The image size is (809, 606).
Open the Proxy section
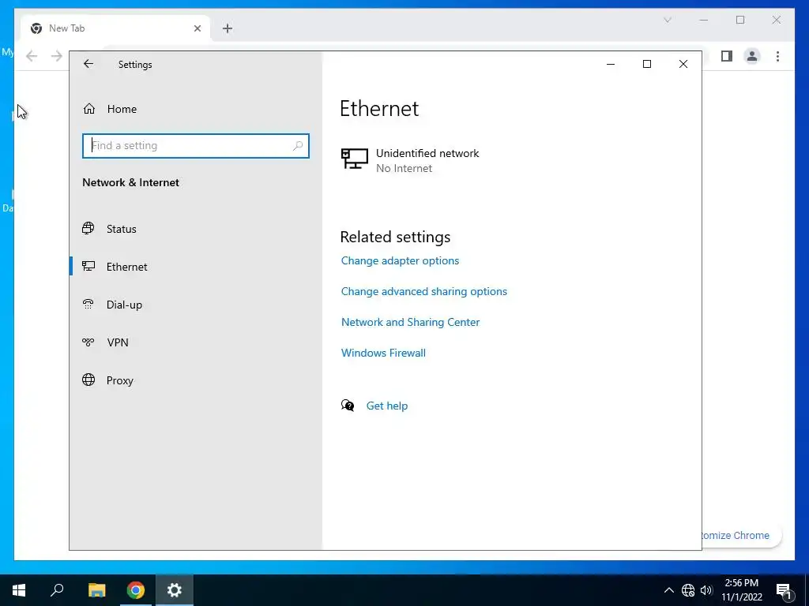[x=120, y=380]
